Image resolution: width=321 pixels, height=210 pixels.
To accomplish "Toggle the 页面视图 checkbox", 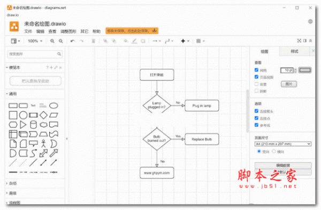I will pyautogui.click(x=256, y=77).
